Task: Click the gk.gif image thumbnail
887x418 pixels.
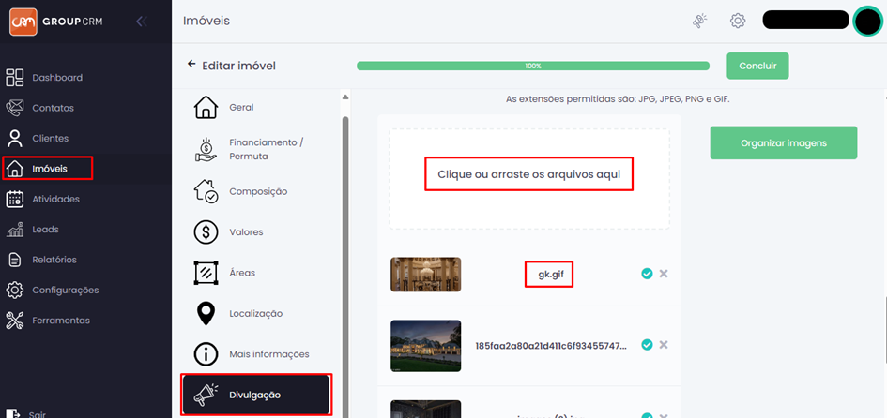Action: 425,275
